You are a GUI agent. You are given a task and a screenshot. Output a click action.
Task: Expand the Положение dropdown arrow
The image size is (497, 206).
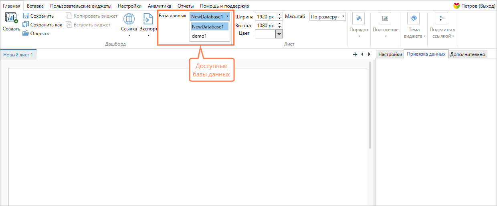(x=386, y=36)
